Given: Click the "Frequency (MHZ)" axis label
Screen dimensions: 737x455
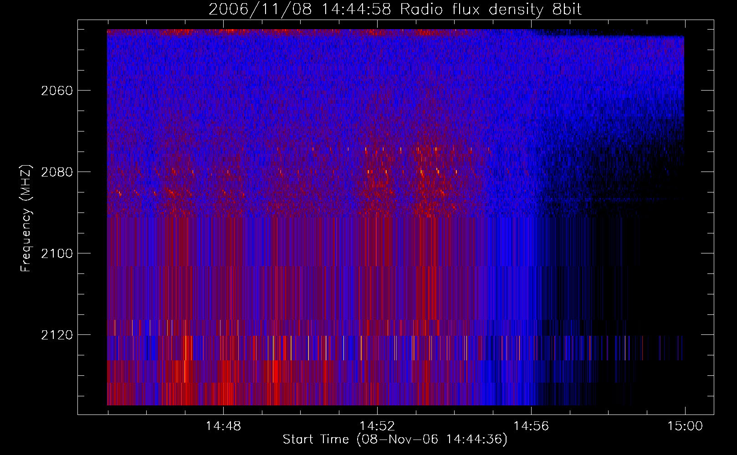Looking at the screenshot, I should tap(26, 218).
